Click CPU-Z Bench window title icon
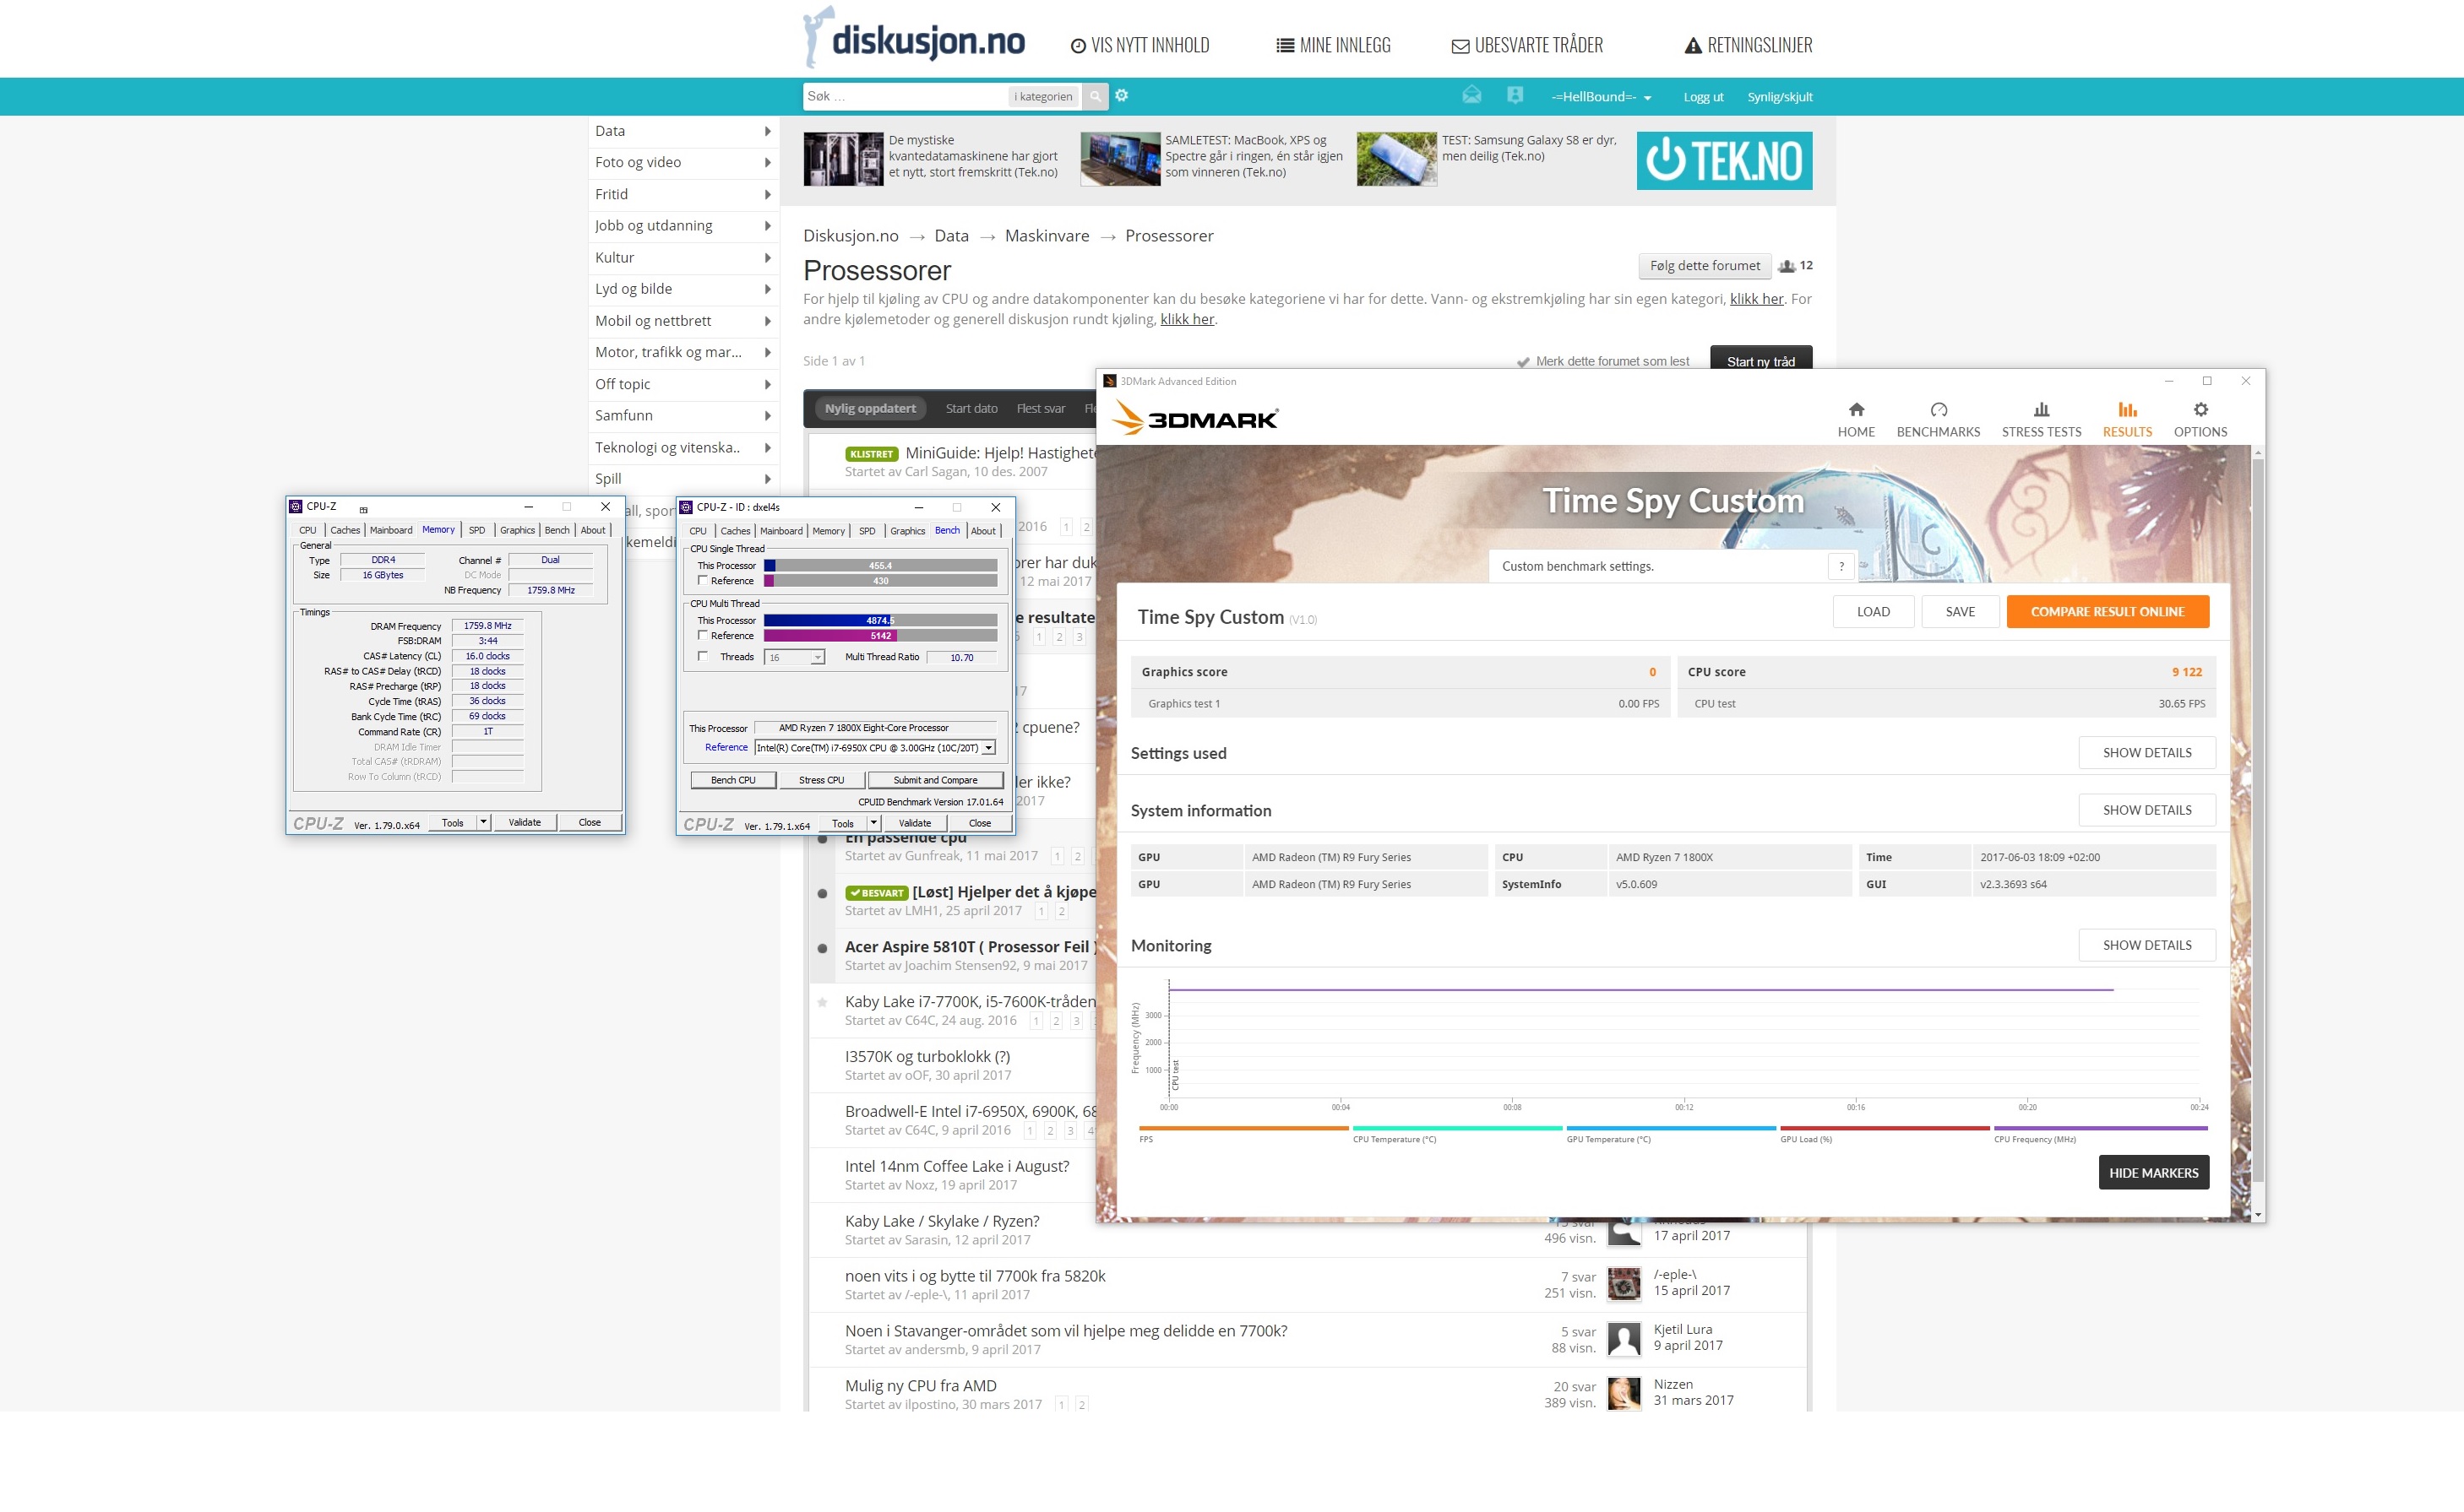2464x1512 pixels. (x=685, y=507)
